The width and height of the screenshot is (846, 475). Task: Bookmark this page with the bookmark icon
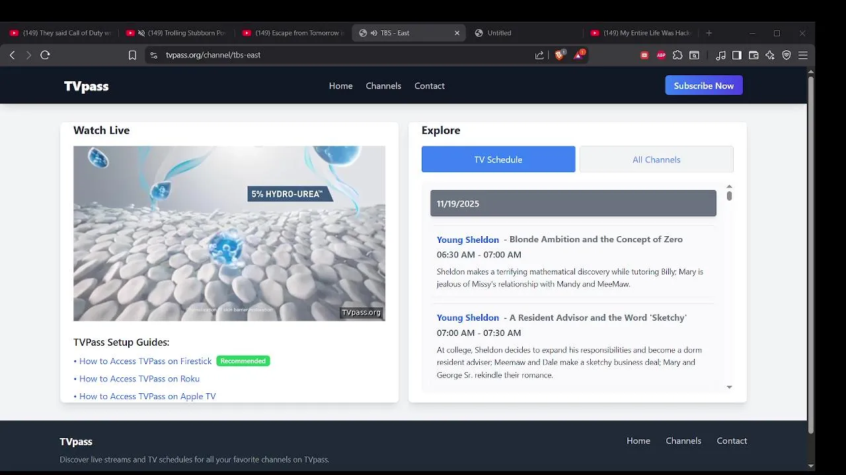pyautogui.click(x=132, y=55)
